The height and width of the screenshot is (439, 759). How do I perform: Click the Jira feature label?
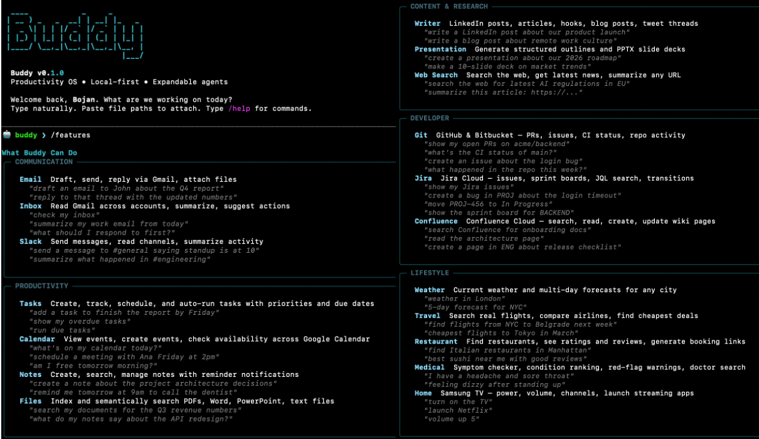[x=423, y=178]
